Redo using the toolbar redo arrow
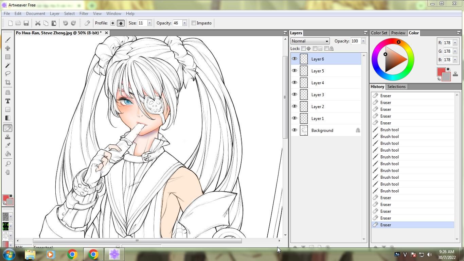The width and height of the screenshot is (464, 261). coord(73,23)
